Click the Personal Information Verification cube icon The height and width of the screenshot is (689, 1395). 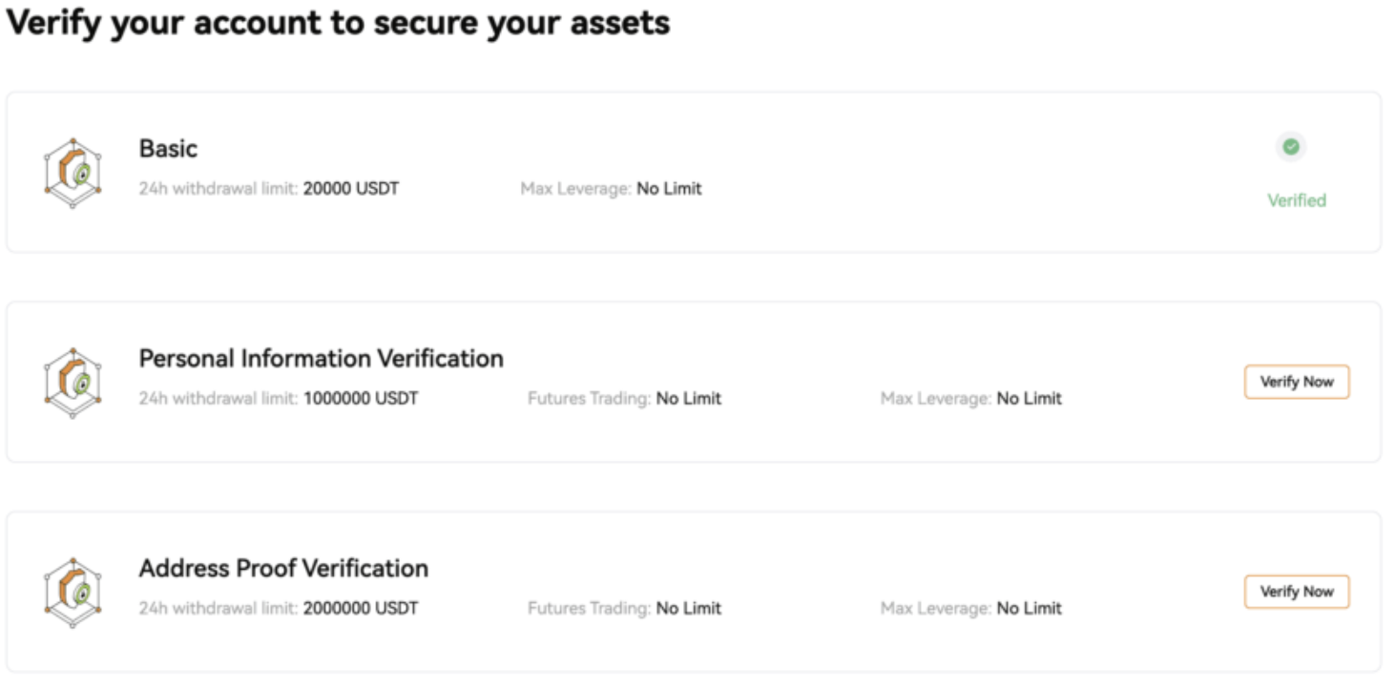click(x=73, y=383)
